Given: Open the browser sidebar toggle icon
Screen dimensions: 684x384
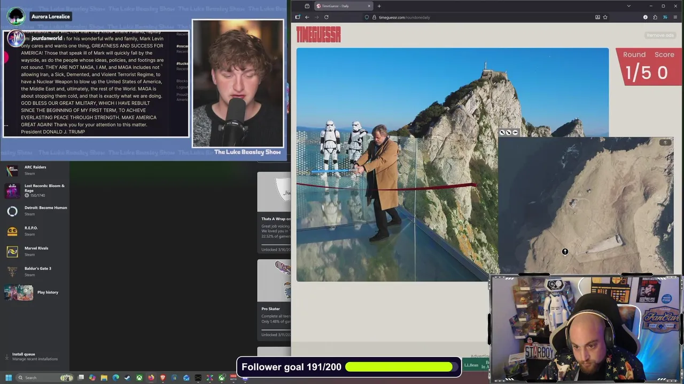Looking at the screenshot, I should 298,17.
